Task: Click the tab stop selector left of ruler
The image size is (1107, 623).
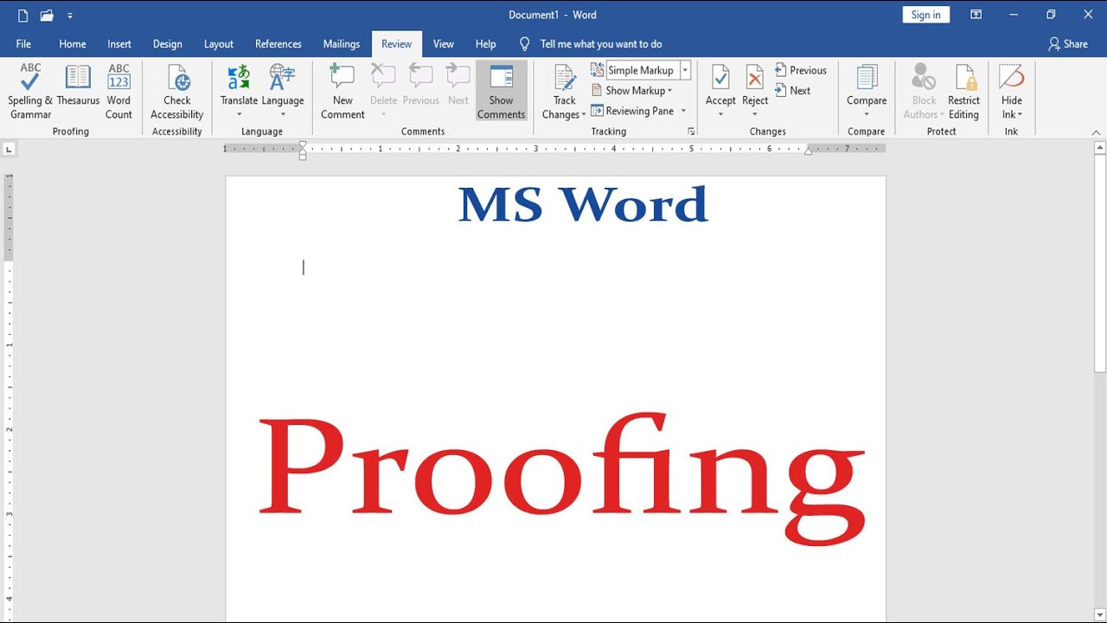Action: pos(10,149)
